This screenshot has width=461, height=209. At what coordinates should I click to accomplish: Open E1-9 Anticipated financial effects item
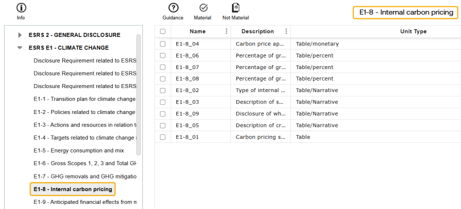[x=85, y=202]
